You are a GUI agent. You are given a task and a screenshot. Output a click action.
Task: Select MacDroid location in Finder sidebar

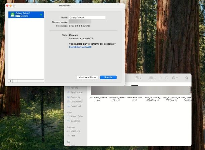[x=76, y=132]
